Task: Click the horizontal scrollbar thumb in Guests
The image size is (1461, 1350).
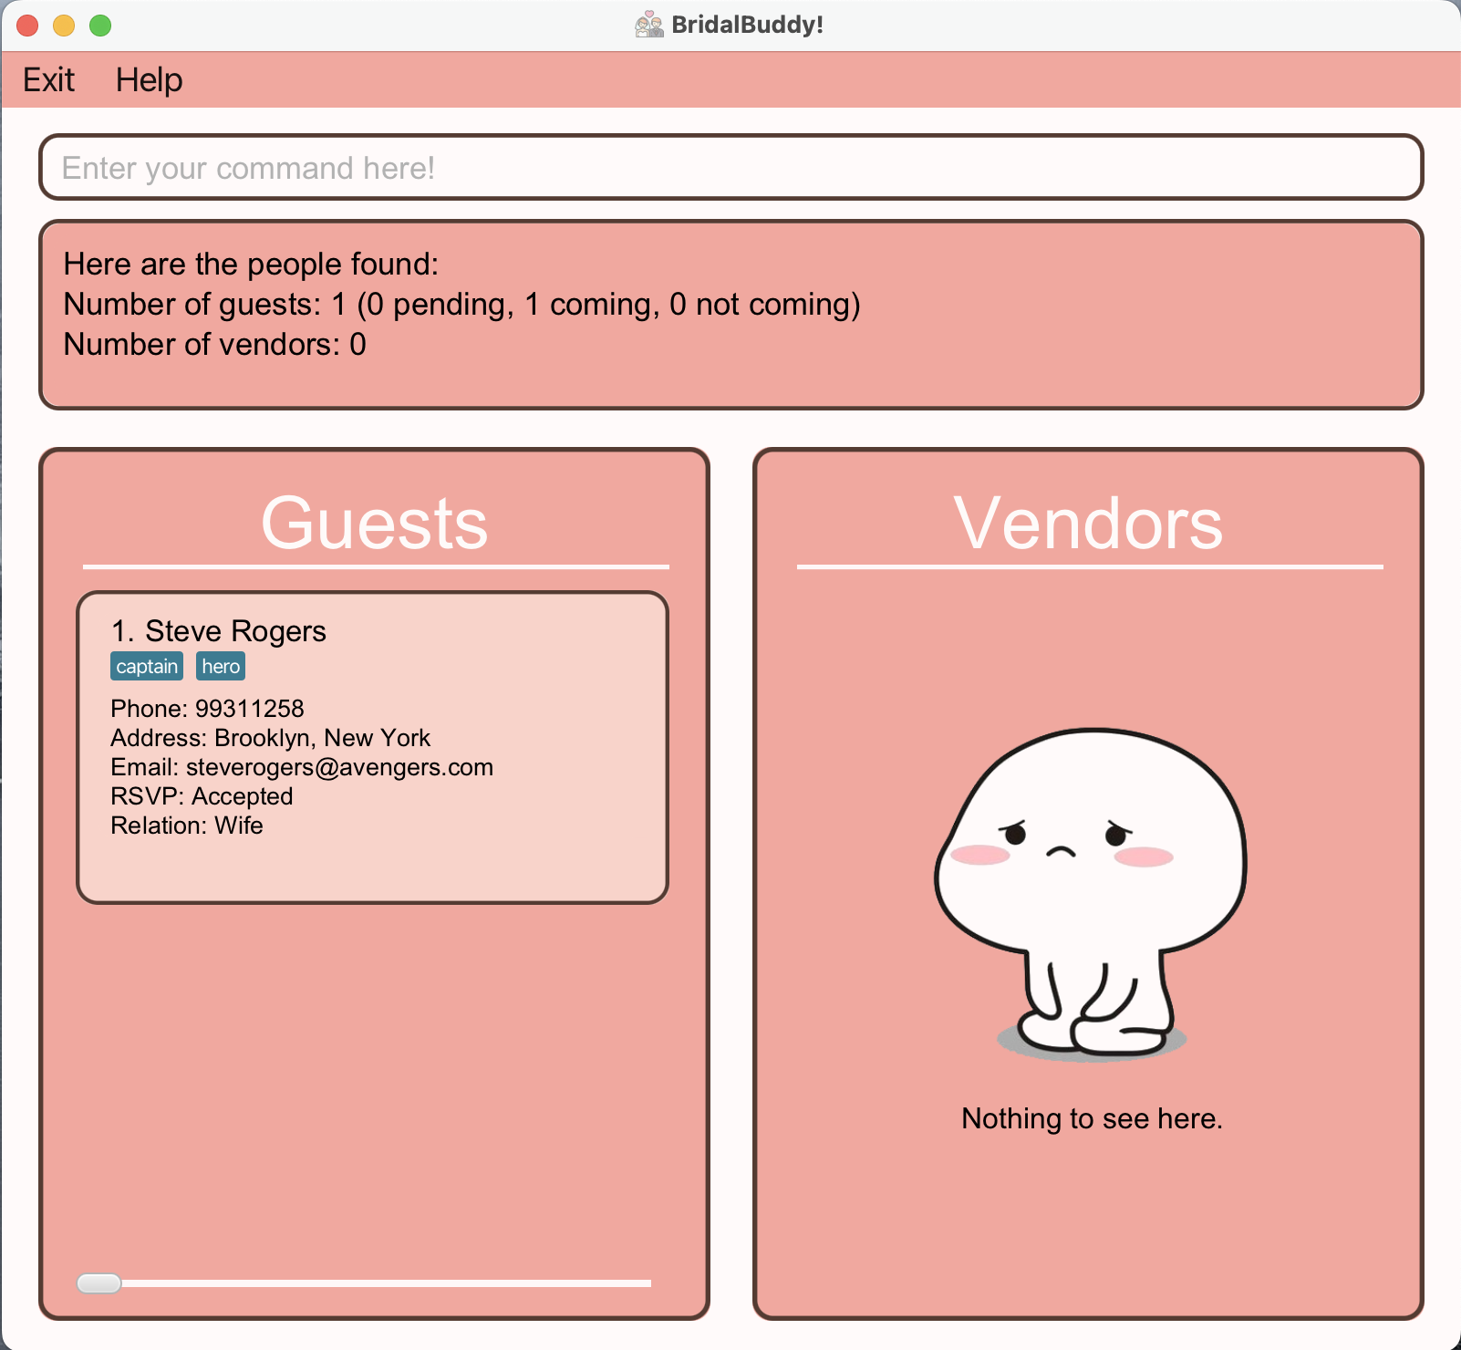Action: [99, 1283]
